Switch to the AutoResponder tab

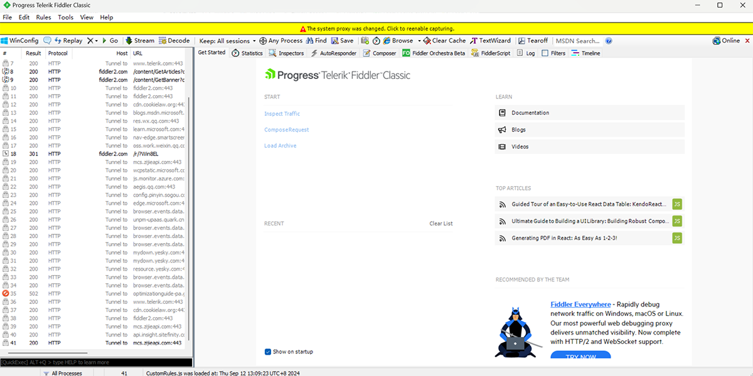pos(334,53)
